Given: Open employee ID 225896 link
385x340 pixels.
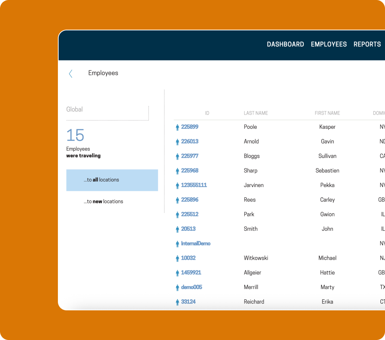Looking at the screenshot, I should (190, 200).
